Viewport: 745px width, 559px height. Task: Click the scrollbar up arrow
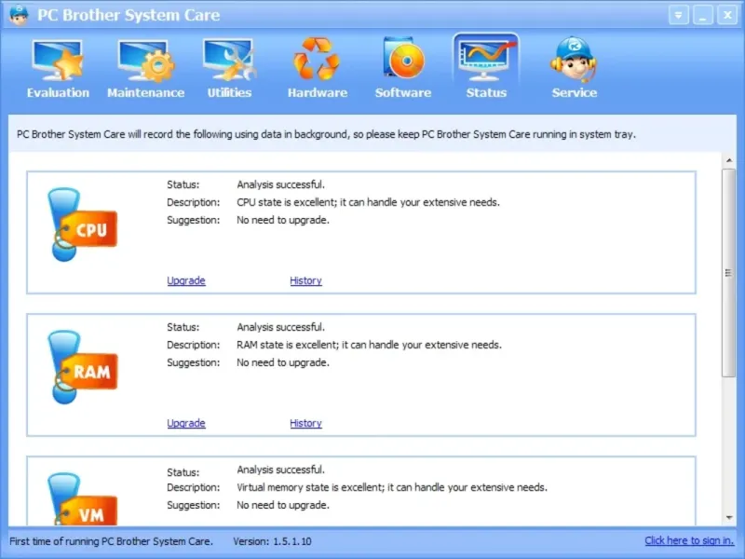[729, 160]
